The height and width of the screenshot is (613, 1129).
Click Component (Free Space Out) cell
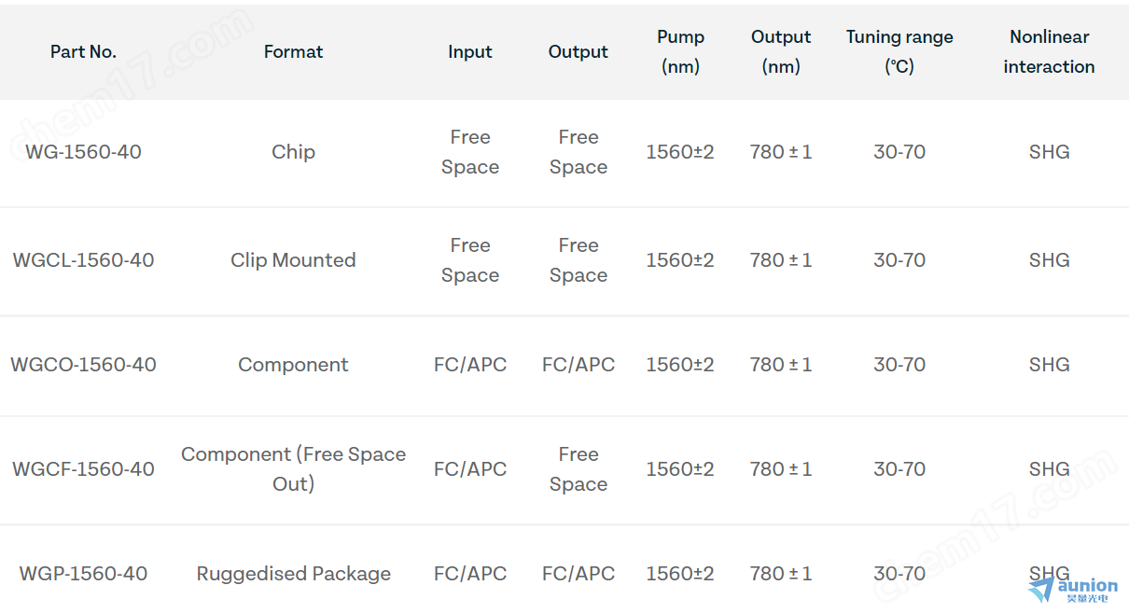pos(293,469)
